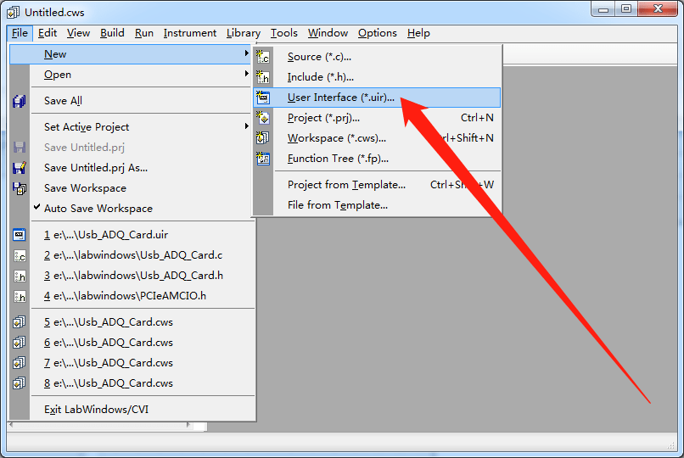Open recent file PCIeAMCIO.h
Image resolution: width=684 pixels, height=458 pixels.
pyautogui.click(x=125, y=296)
